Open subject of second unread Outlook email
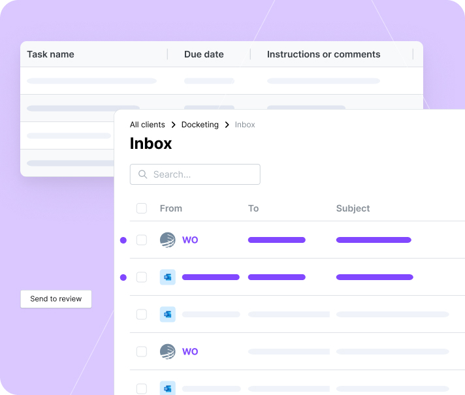The image size is (465, 395). click(375, 277)
